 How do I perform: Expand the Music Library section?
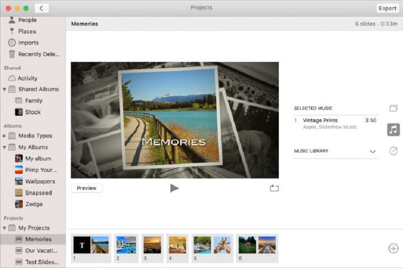click(372, 151)
